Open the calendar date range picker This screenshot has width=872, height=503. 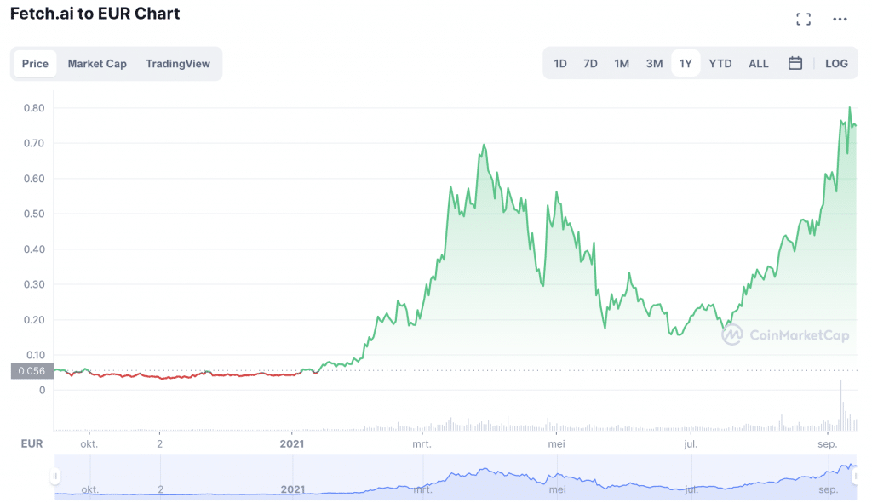[795, 63]
